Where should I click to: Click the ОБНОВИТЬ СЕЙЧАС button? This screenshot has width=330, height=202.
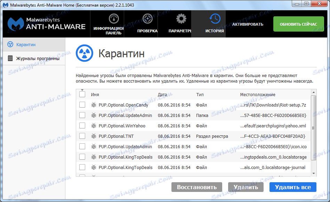(x=298, y=24)
